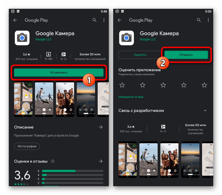The width and height of the screenshot is (222, 195).
Task: Tap 3-star rating bar
Action: (x=73, y=179)
